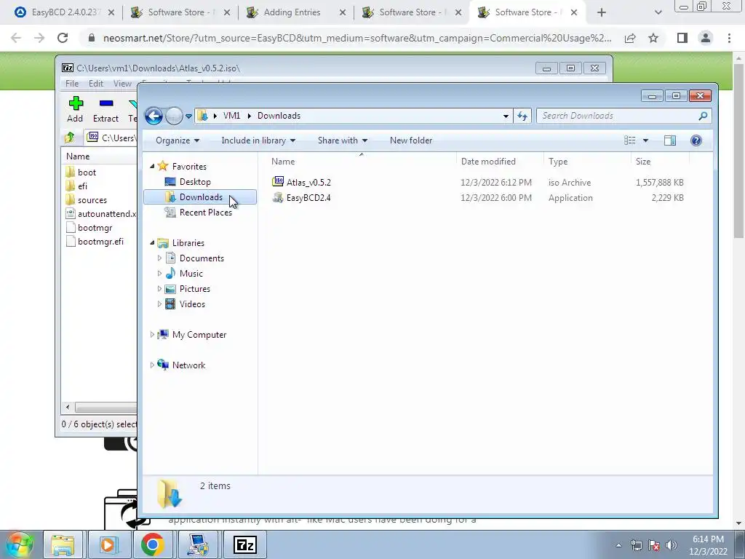The width and height of the screenshot is (745, 559).
Task: Select the boot folder in 7-Zip
Action: point(81,172)
